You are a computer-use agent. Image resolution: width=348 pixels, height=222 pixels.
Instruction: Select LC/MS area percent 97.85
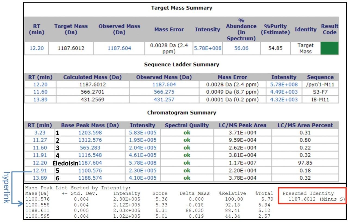tap(305, 163)
